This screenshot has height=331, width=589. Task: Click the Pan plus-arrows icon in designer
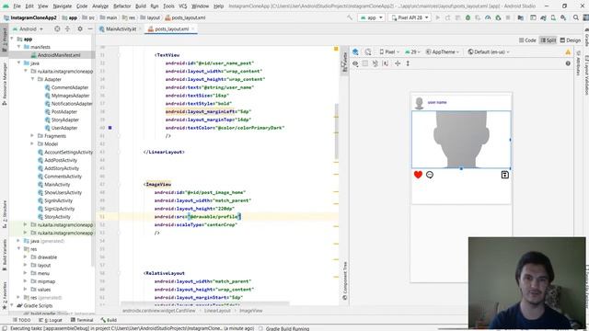[x=398, y=63]
